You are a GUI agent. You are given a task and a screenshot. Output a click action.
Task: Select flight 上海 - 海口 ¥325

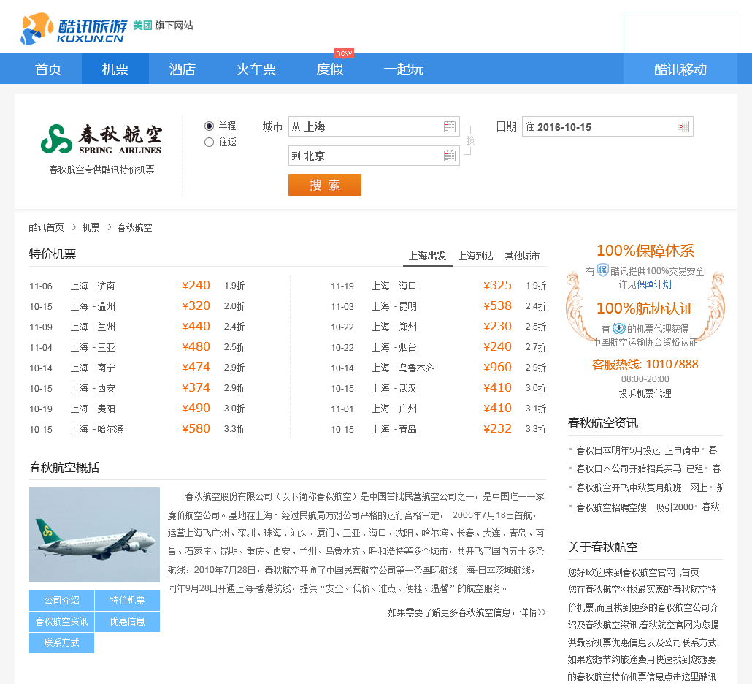pyautogui.click(x=438, y=286)
